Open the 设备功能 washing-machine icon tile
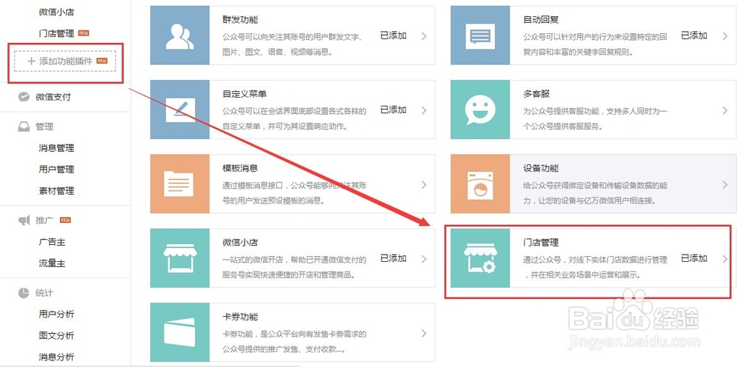This screenshot has width=741, height=367. click(480, 183)
